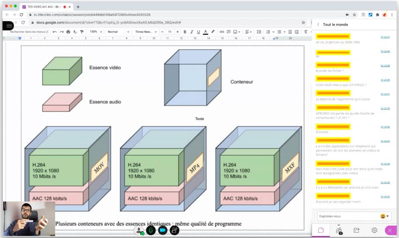Screen dimensions: 399x238
Task: Type in the Exprimez-vous chat field
Action: pyautogui.click(x=347, y=216)
